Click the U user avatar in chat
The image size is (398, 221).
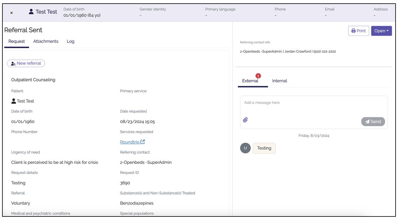246,148
